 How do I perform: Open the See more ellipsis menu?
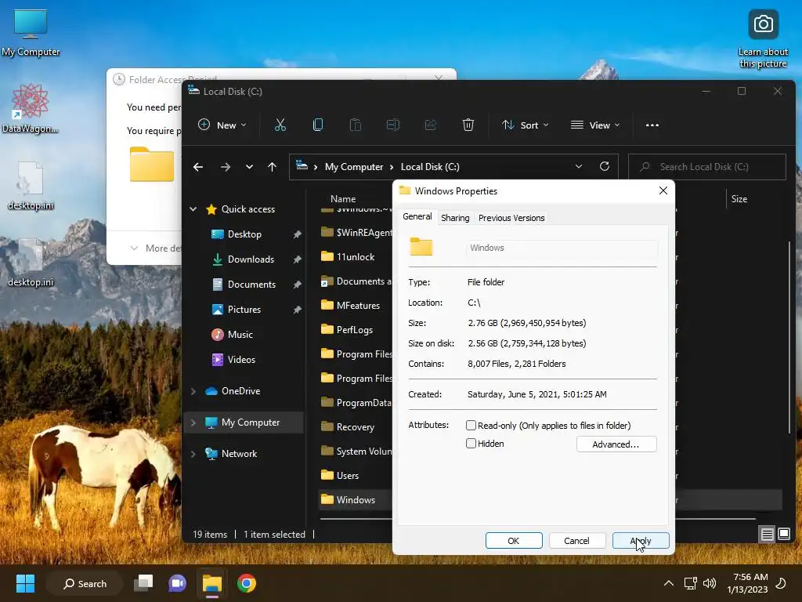click(x=652, y=125)
